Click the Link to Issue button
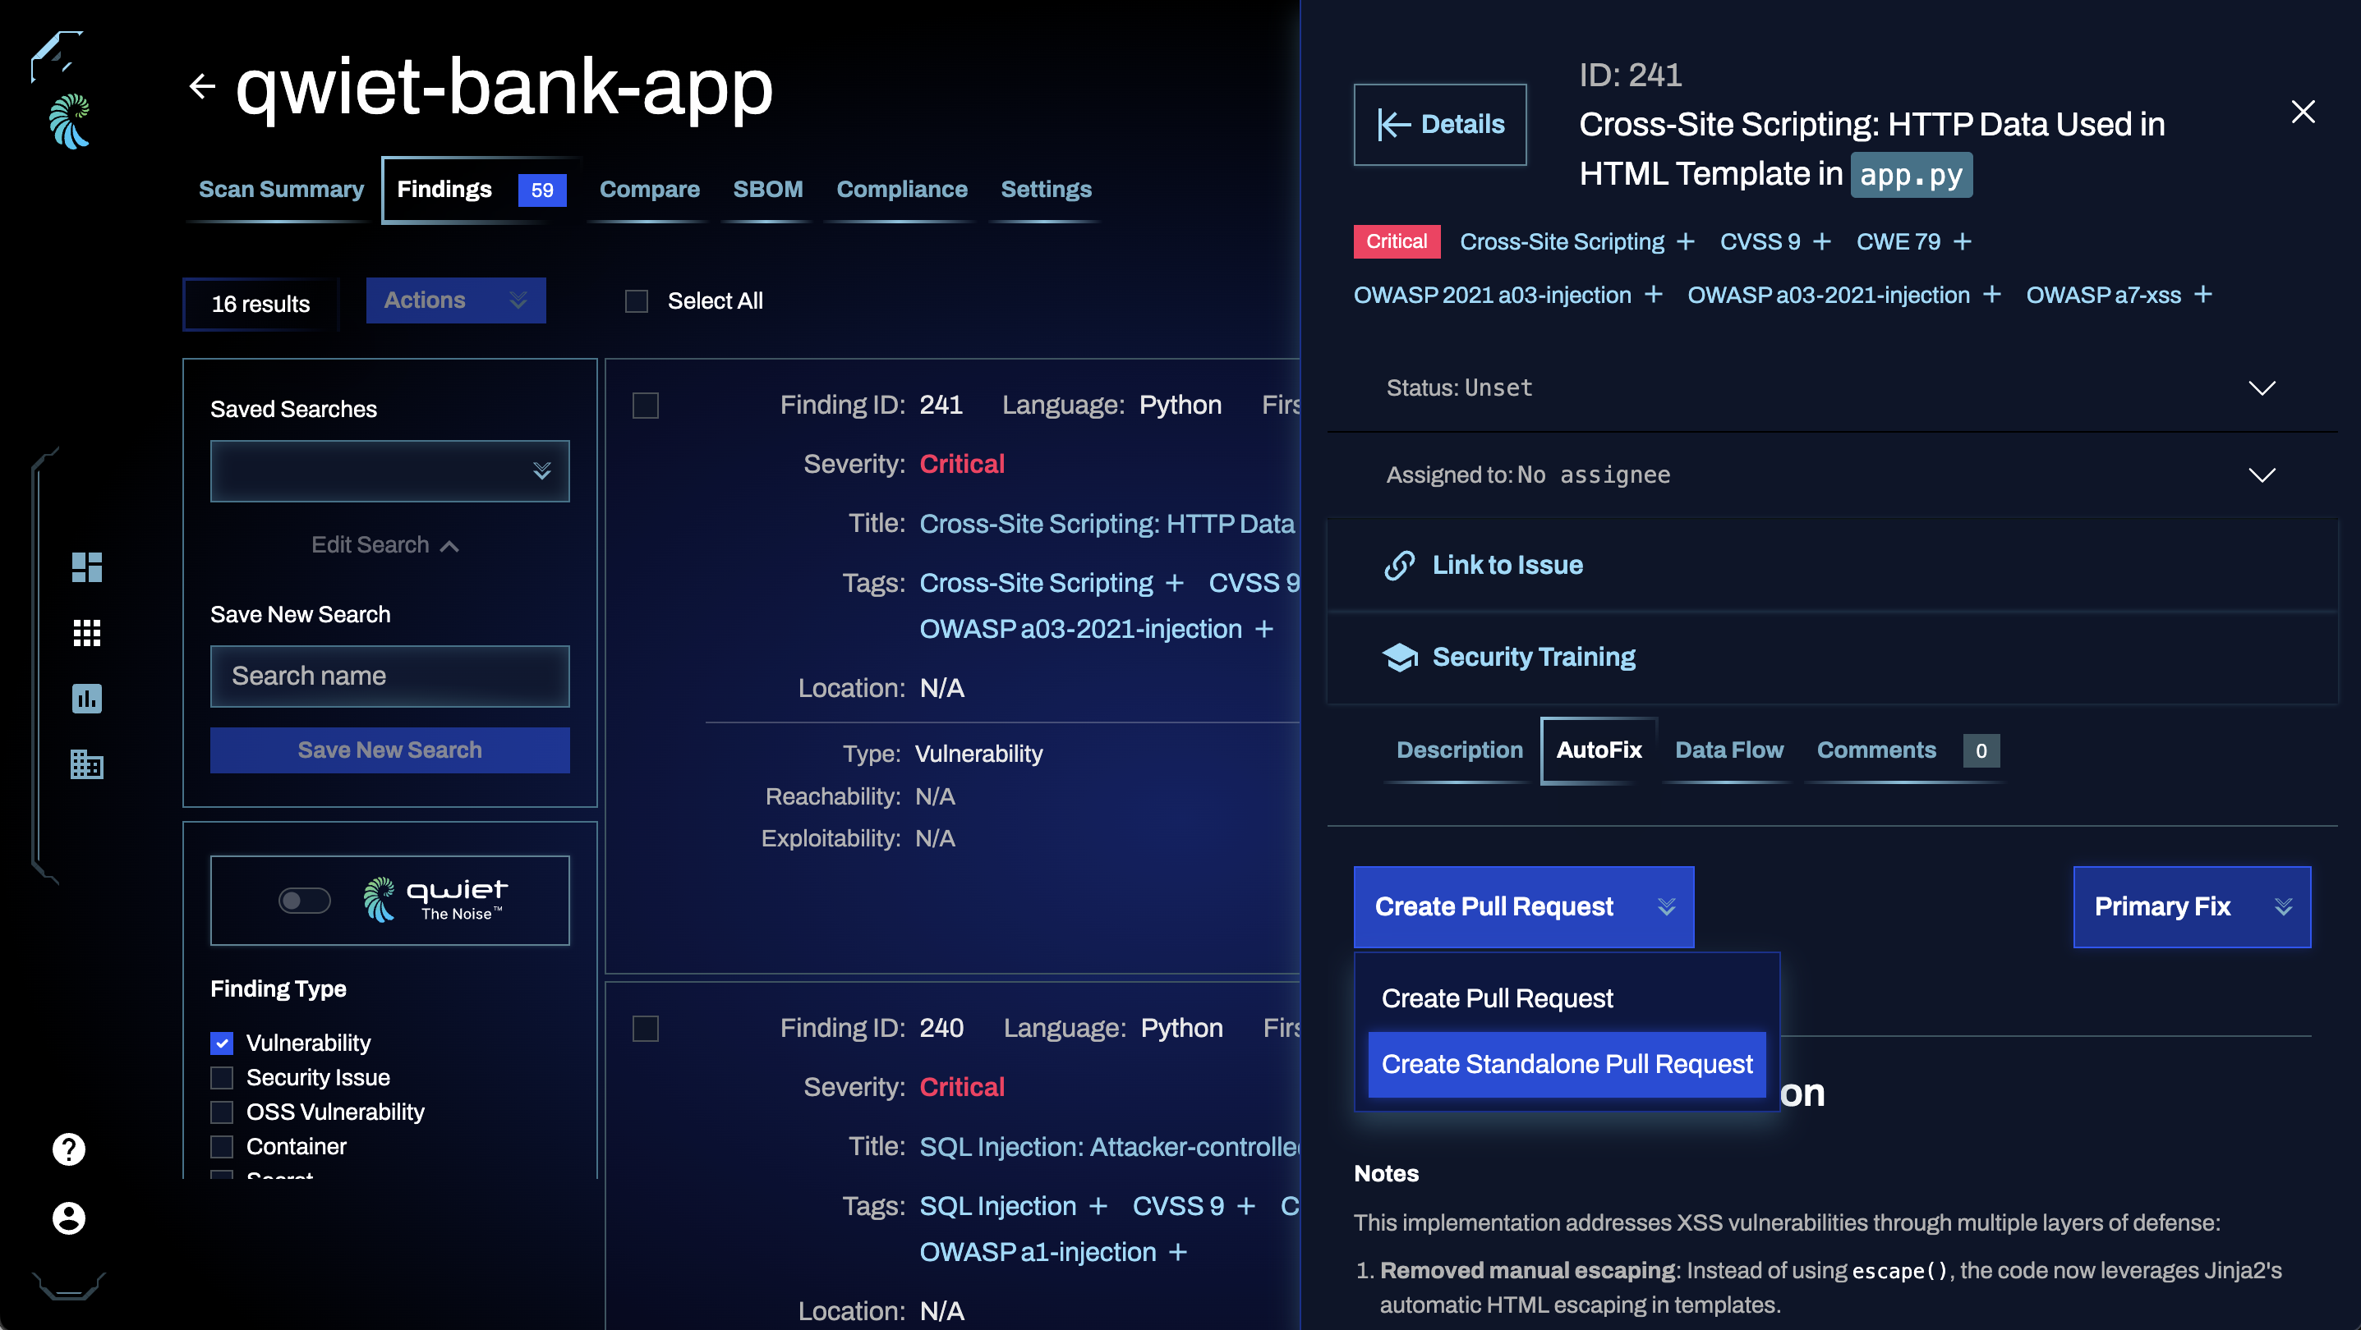Image resolution: width=2361 pixels, height=1330 pixels. (1832, 565)
